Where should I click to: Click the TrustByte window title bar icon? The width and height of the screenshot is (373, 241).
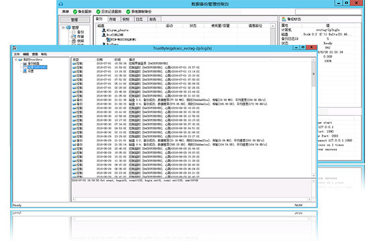pos(15,48)
